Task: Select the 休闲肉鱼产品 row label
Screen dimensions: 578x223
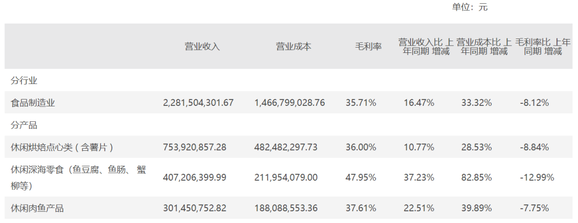Action: pos(37,208)
